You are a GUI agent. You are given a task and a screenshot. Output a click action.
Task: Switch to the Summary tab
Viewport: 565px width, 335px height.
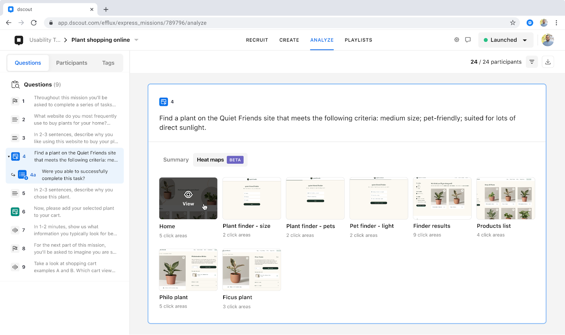pos(176,160)
